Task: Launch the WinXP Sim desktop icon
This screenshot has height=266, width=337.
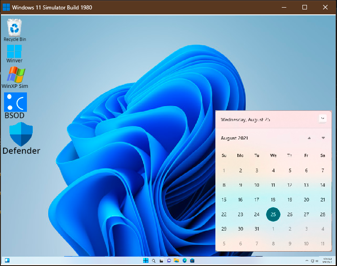Action: (15, 78)
